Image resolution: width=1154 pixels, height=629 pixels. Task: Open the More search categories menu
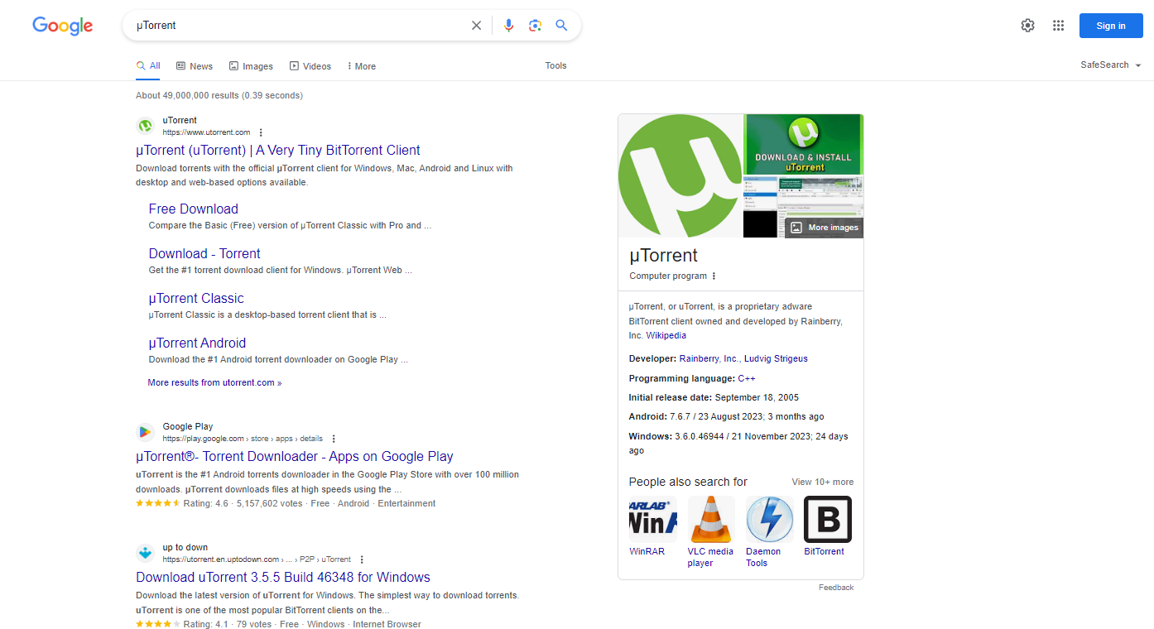[361, 66]
